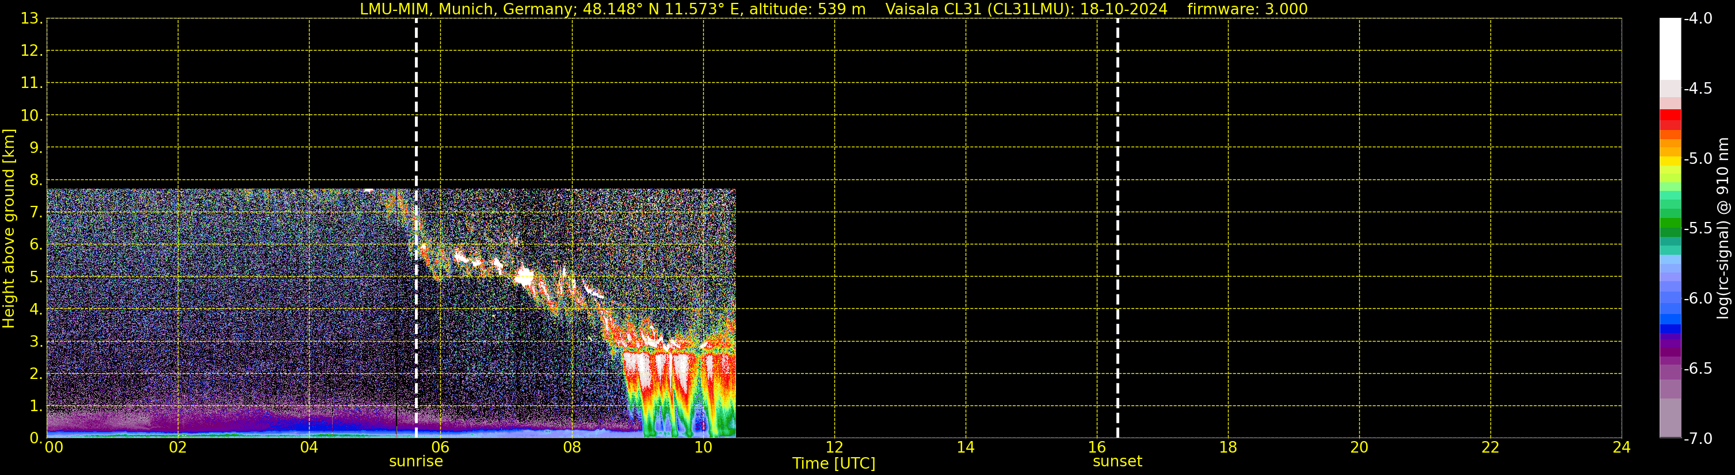This screenshot has width=1735, height=475.
Task: Select the "-6.5" colorbar scale label
Action: (1697, 368)
